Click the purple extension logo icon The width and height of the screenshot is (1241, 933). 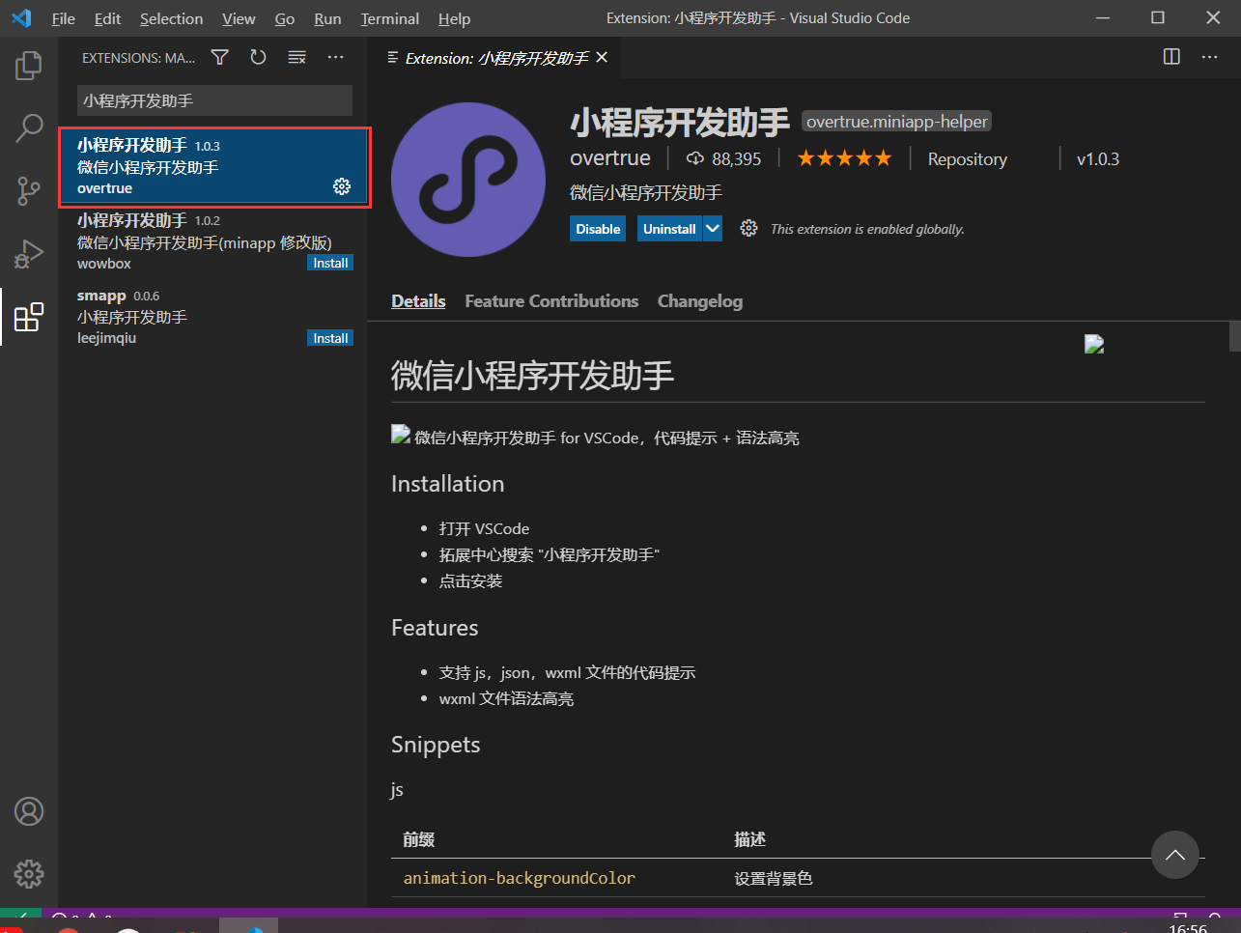[x=468, y=180]
